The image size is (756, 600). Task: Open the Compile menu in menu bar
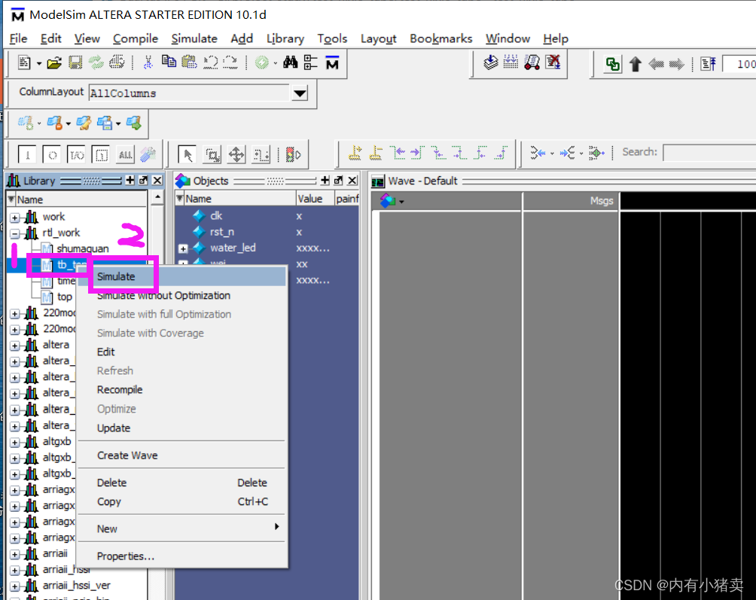pos(136,38)
